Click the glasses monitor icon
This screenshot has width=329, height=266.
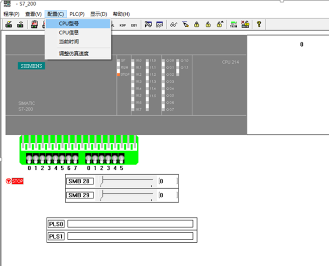[174, 24]
